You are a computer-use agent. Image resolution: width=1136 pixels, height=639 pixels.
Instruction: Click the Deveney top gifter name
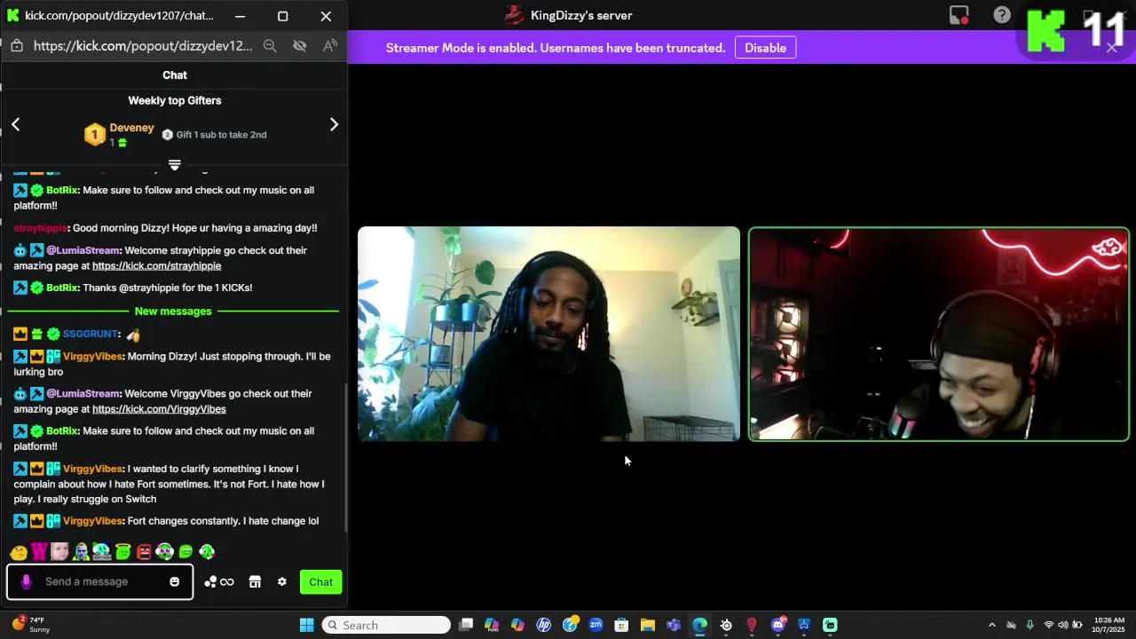tap(131, 128)
